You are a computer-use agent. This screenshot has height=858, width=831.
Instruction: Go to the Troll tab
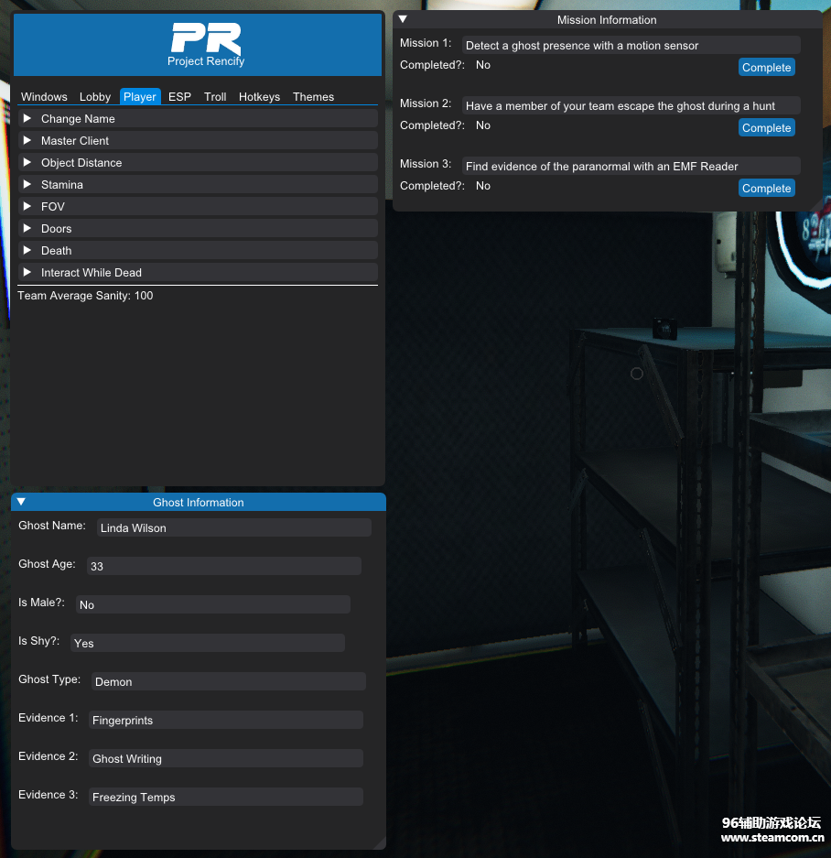tap(215, 97)
